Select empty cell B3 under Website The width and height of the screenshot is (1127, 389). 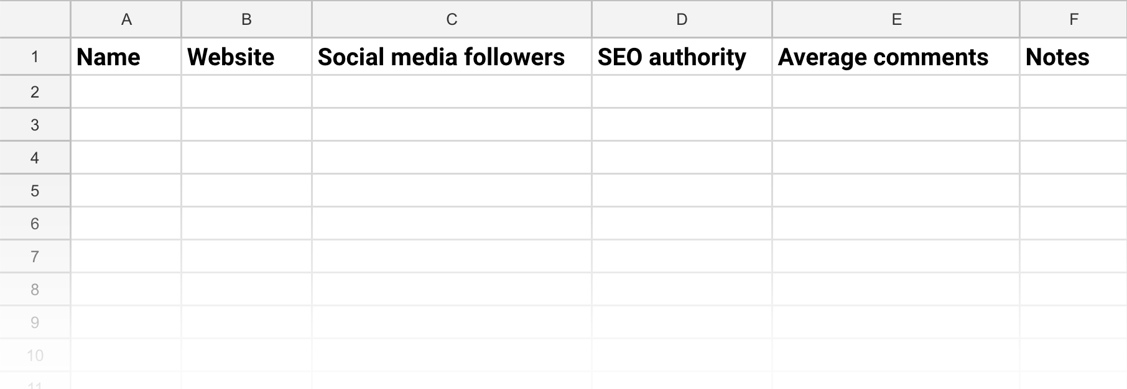[246, 125]
